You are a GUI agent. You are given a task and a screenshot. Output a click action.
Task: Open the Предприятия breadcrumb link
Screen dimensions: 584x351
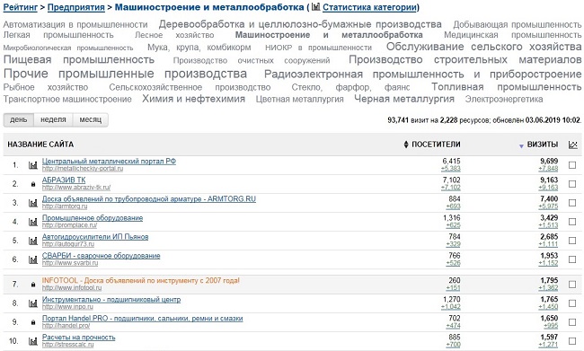click(x=76, y=7)
